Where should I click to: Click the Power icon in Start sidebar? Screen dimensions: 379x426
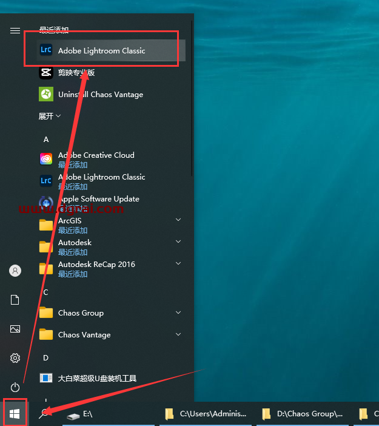point(15,387)
